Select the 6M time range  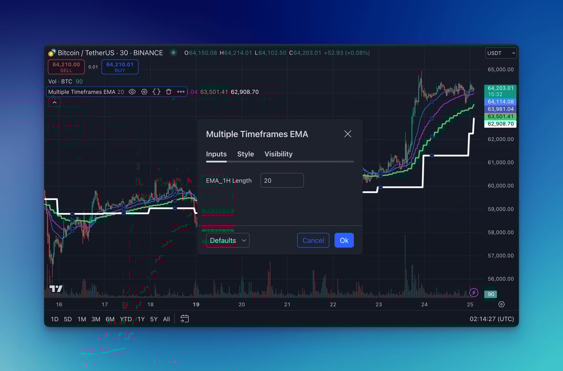click(110, 319)
